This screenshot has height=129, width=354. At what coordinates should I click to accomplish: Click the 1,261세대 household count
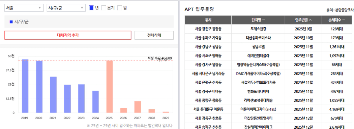pyautogui.click(x=337, y=47)
